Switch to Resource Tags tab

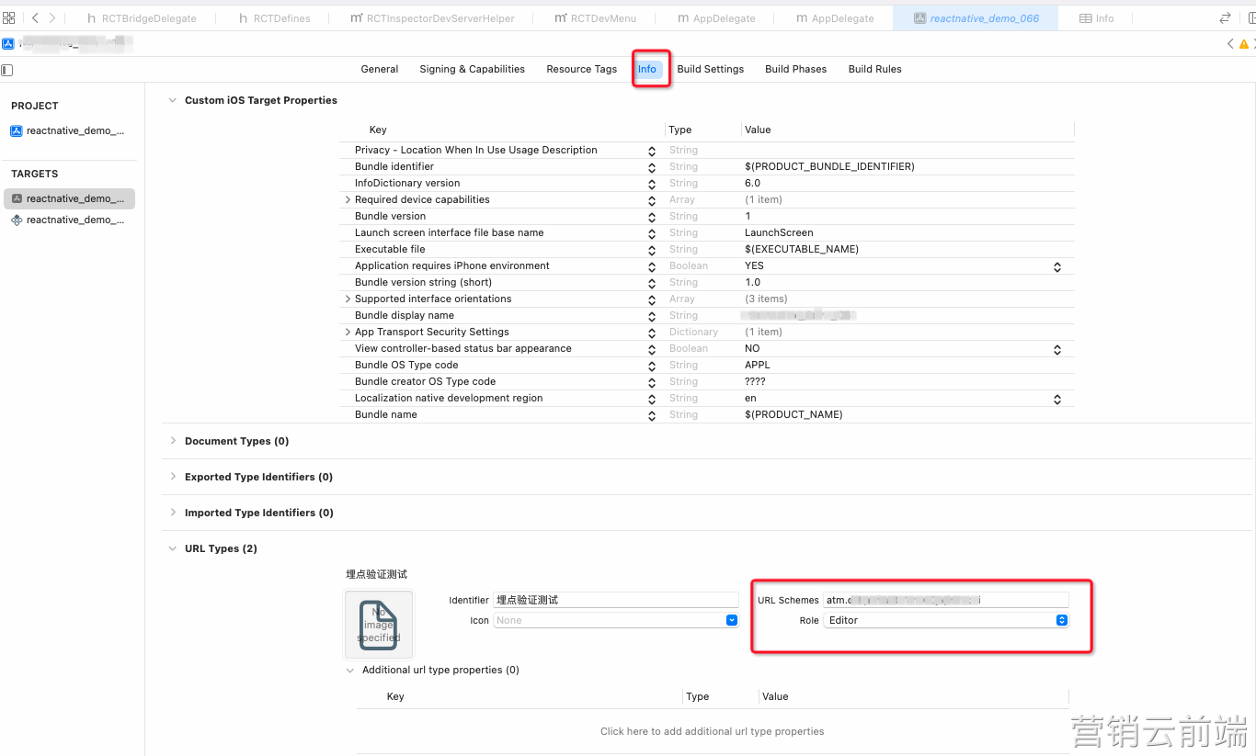point(582,69)
